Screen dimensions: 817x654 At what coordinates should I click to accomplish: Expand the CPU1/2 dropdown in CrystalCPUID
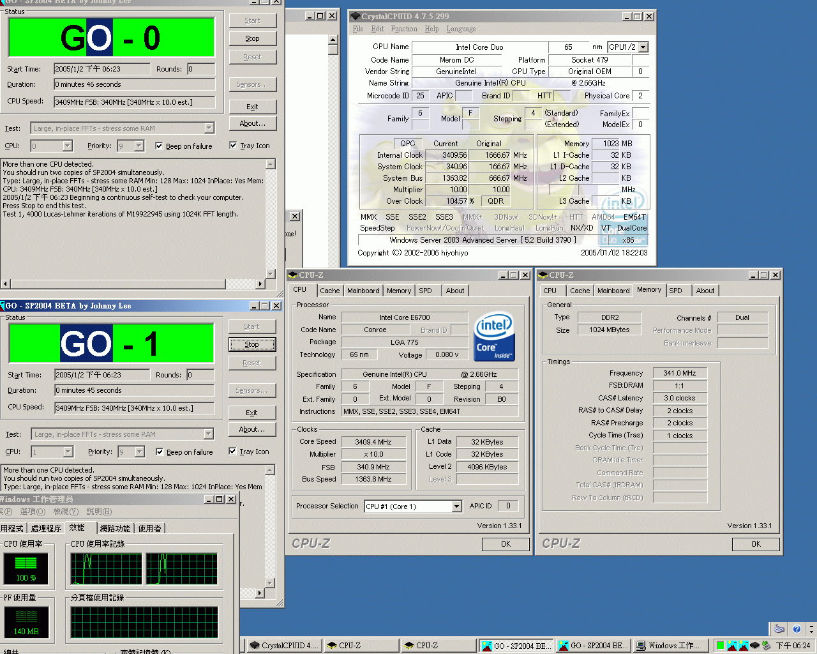[x=643, y=47]
